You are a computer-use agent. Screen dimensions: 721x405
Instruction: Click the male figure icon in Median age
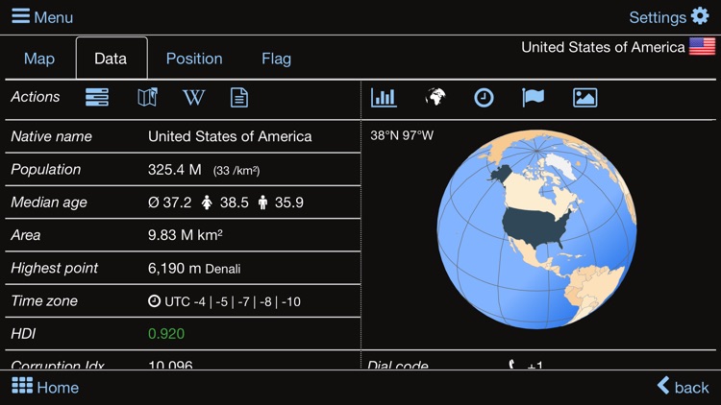click(262, 202)
